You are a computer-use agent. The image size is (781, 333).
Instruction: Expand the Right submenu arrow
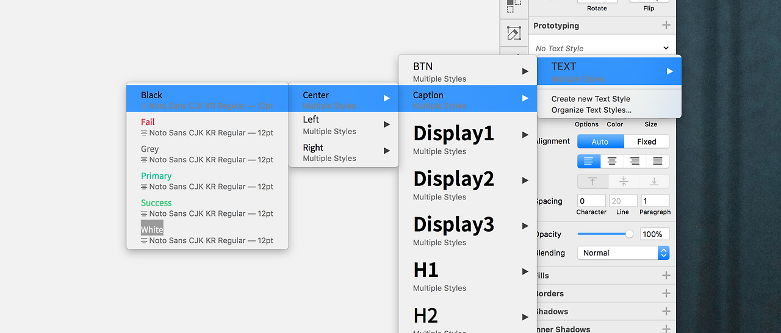tap(386, 151)
